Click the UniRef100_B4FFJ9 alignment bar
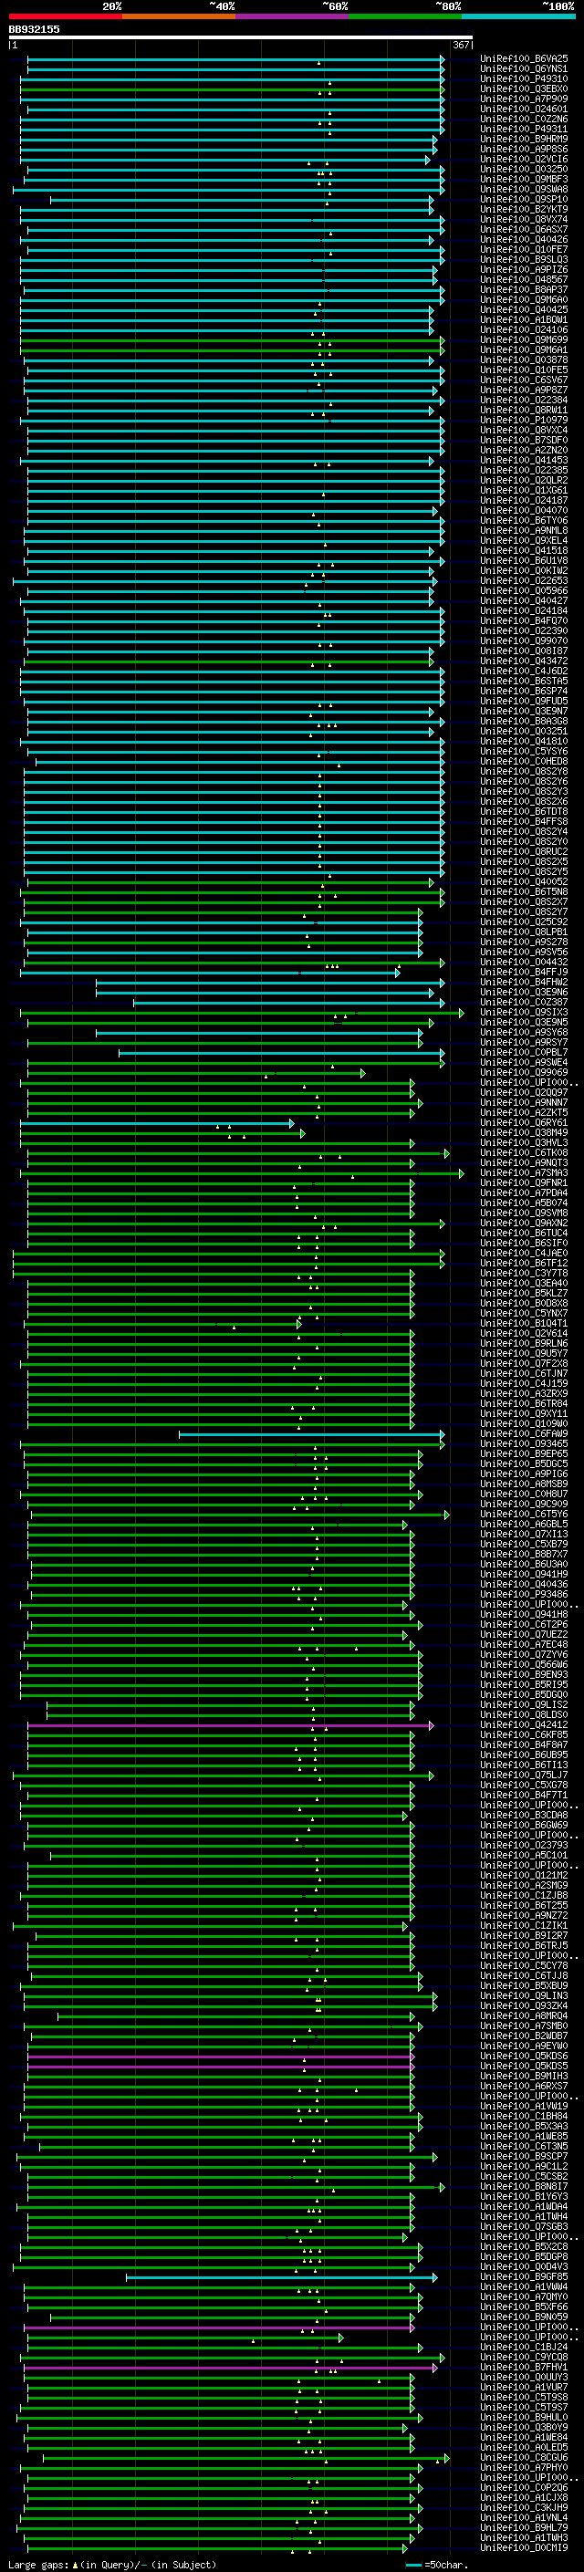The width and height of the screenshot is (584, 2572). 210,973
